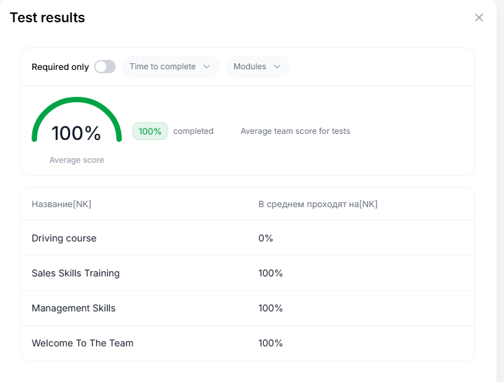504x382 pixels.
Task: Close the Test results dialog
Action: click(x=479, y=17)
